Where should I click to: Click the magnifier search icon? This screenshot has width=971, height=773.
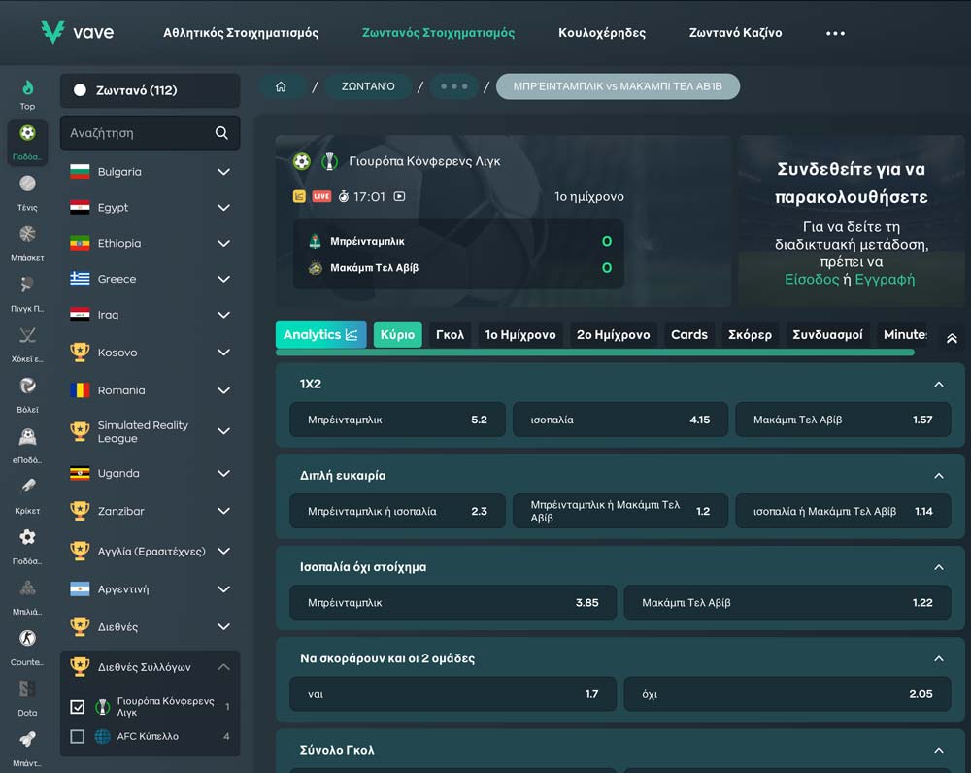[221, 133]
